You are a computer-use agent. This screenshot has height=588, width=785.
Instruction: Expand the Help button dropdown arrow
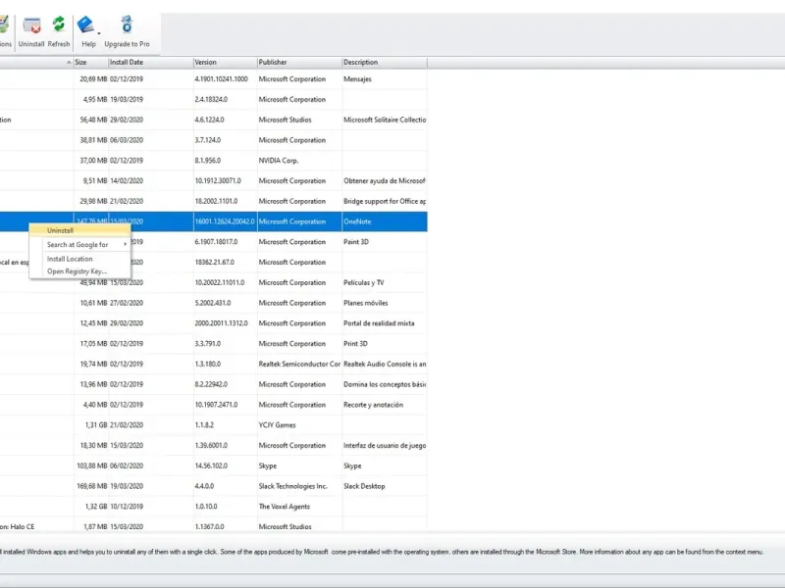[x=99, y=33]
